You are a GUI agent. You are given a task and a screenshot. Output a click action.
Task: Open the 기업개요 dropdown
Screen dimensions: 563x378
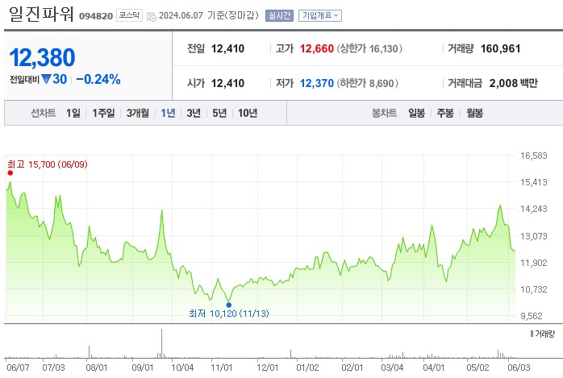coord(320,15)
